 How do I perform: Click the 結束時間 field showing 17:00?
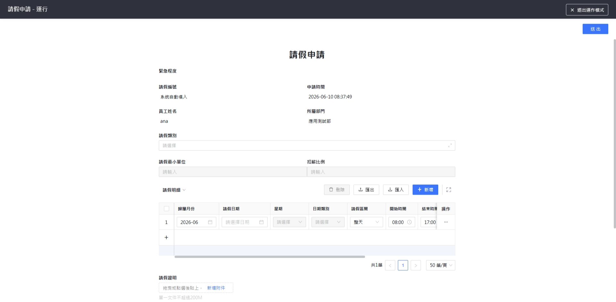(x=429, y=222)
